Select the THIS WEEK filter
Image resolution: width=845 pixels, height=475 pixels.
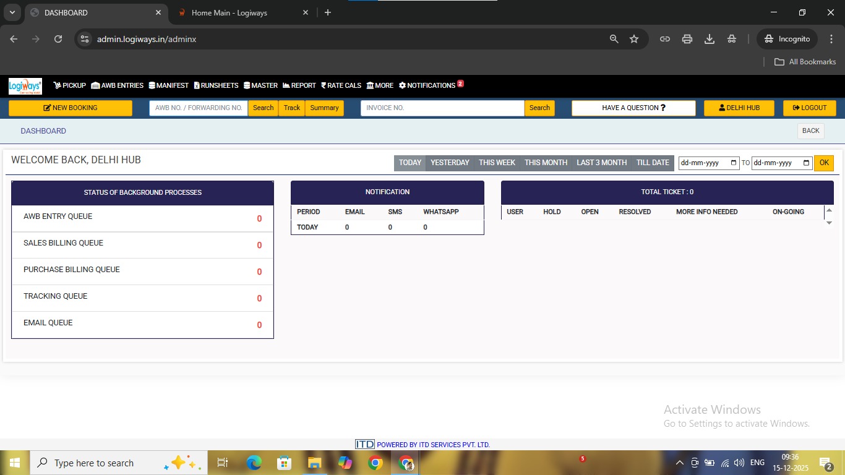click(497, 163)
